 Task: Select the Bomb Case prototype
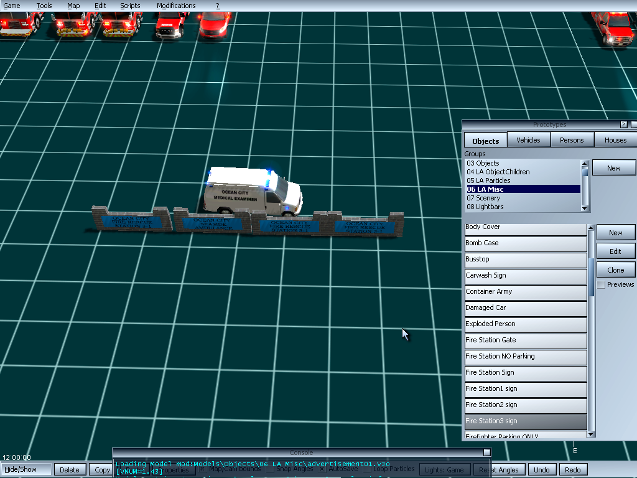point(526,244)
